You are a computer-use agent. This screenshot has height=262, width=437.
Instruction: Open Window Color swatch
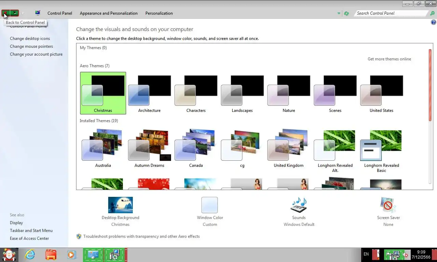tap(210, 205)
